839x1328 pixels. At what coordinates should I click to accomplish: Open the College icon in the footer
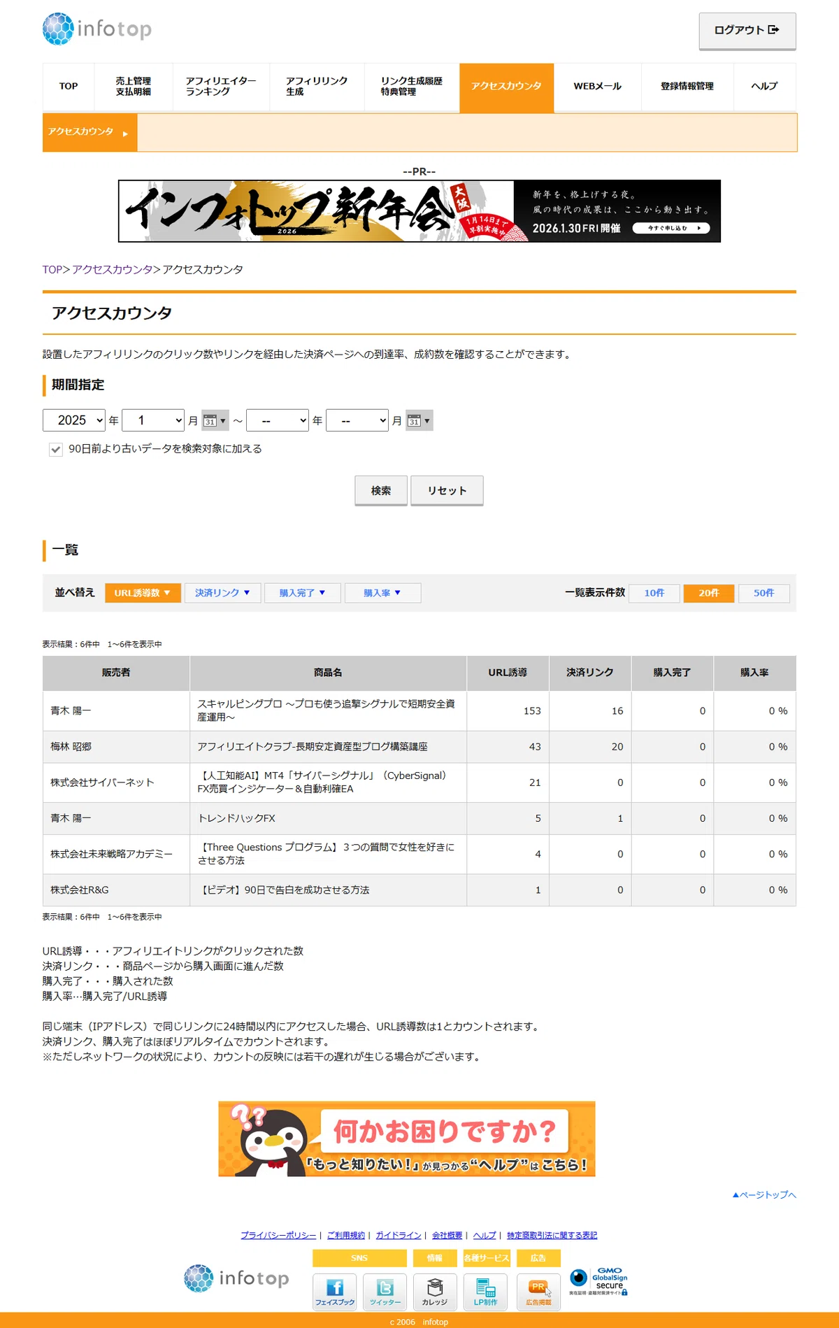[x=435, y=1291]
